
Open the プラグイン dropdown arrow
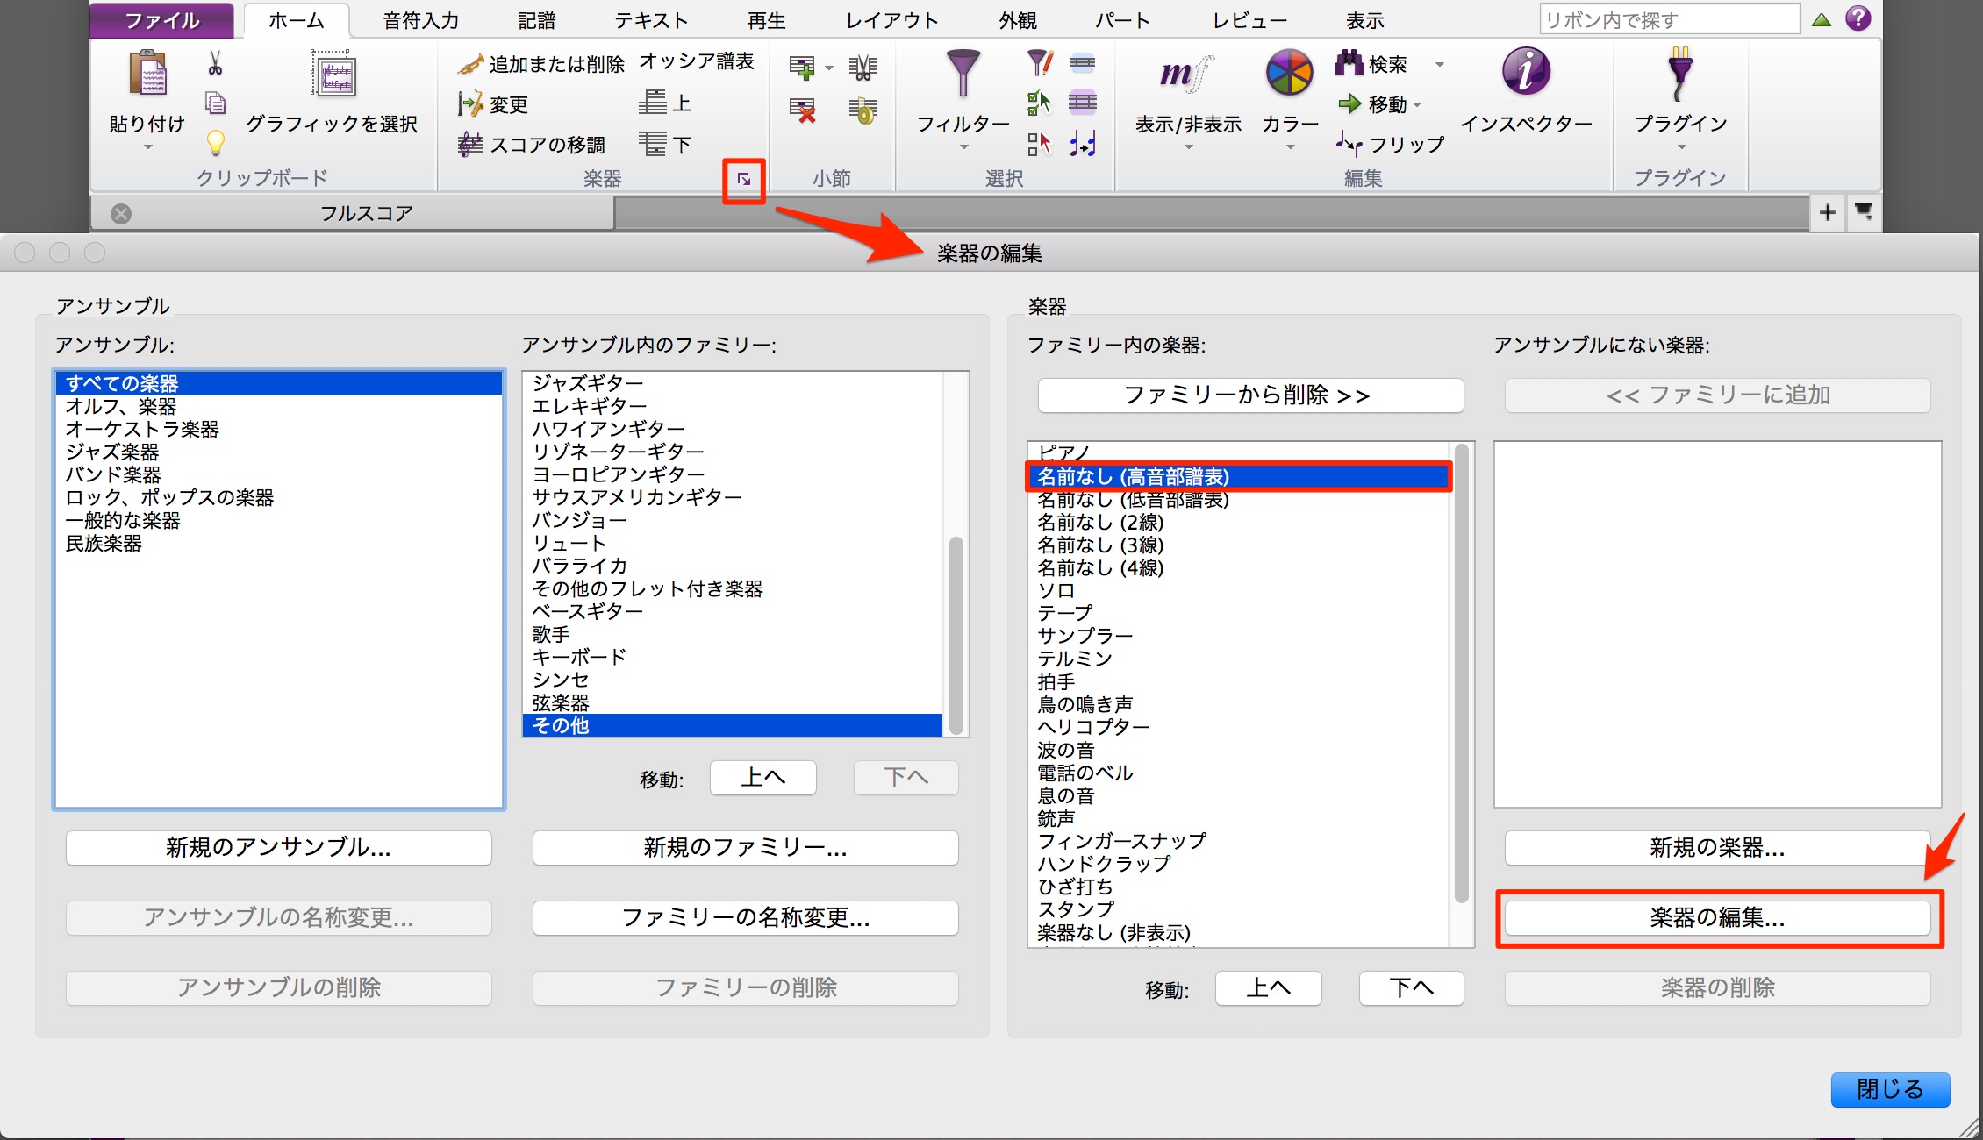point(1680,147)
